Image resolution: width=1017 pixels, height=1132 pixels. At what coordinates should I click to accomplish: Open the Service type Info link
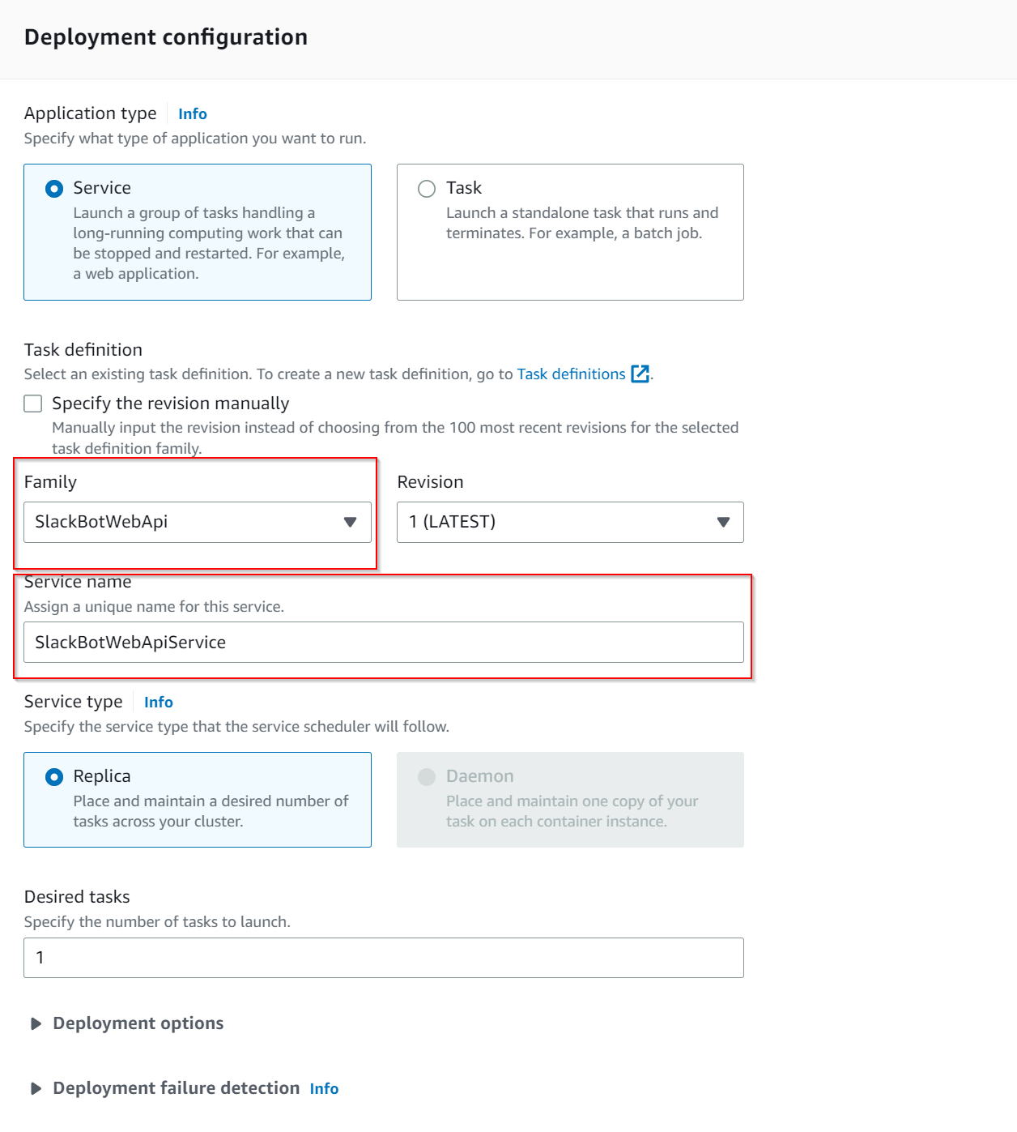pyautogui.click(x=158, y=702)
